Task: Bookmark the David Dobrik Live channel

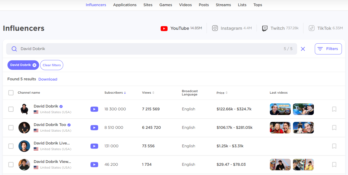Action: pyautogui.click(x=334, y=146)
